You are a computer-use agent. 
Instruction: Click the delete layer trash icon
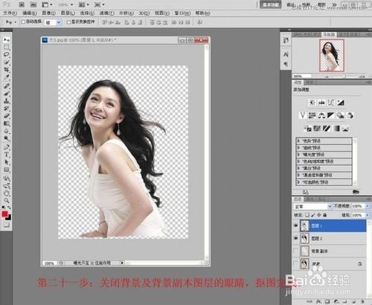pos(362,301)
